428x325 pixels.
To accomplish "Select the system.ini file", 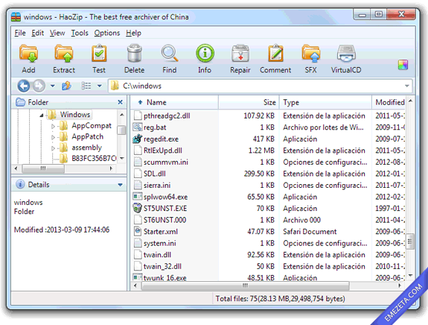I will click(160, 243).
